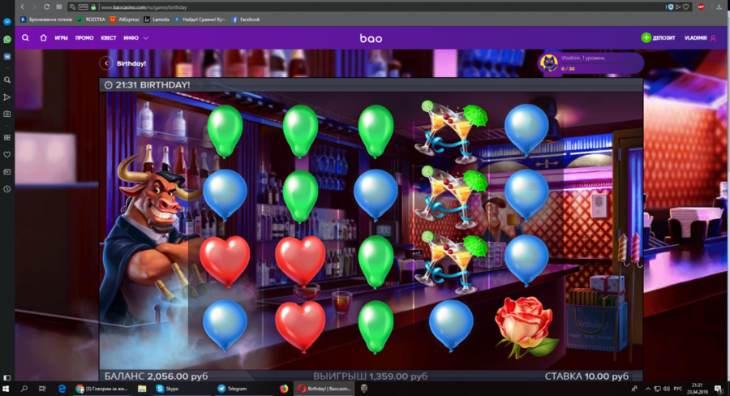The width and height of the screenshot is (730, 396).
Task: Click the sidebar snapshot camera icon
Action: tap(7, 114)
